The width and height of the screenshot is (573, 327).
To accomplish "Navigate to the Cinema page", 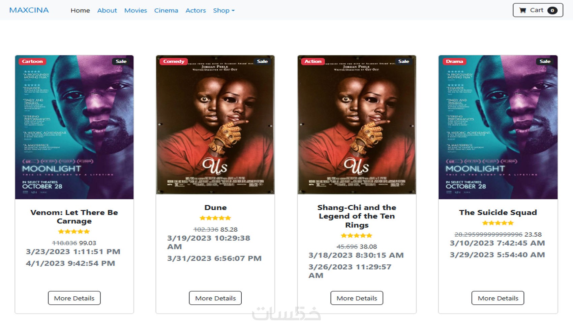I will pyautogui.click(x=166, y=10).
